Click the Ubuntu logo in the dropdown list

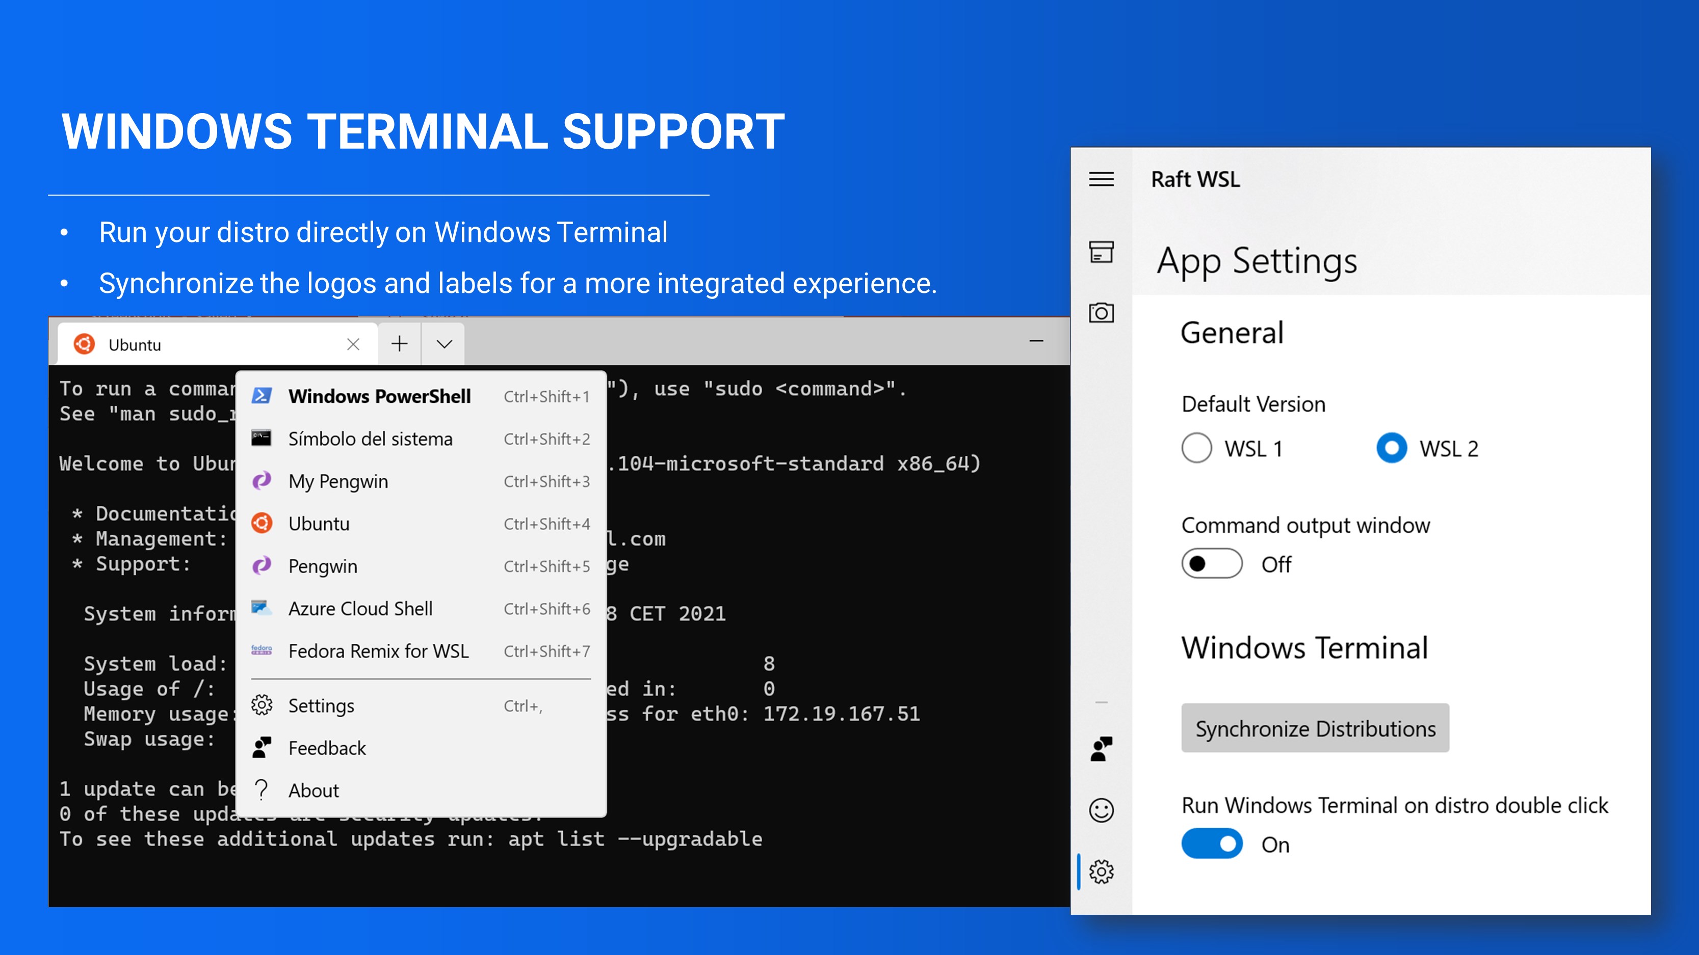pyautogui.click(x=262, y=523)
